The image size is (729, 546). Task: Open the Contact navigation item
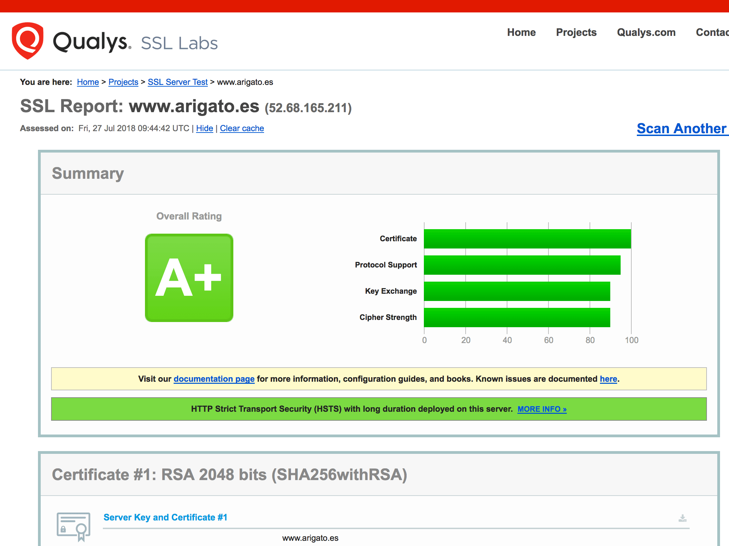click(712, 32)
